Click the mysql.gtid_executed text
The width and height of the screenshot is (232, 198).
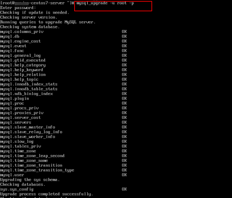[x=23, y=60]
